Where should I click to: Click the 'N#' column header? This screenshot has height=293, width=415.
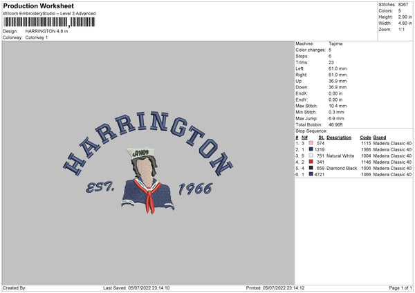tap(304, 138)
